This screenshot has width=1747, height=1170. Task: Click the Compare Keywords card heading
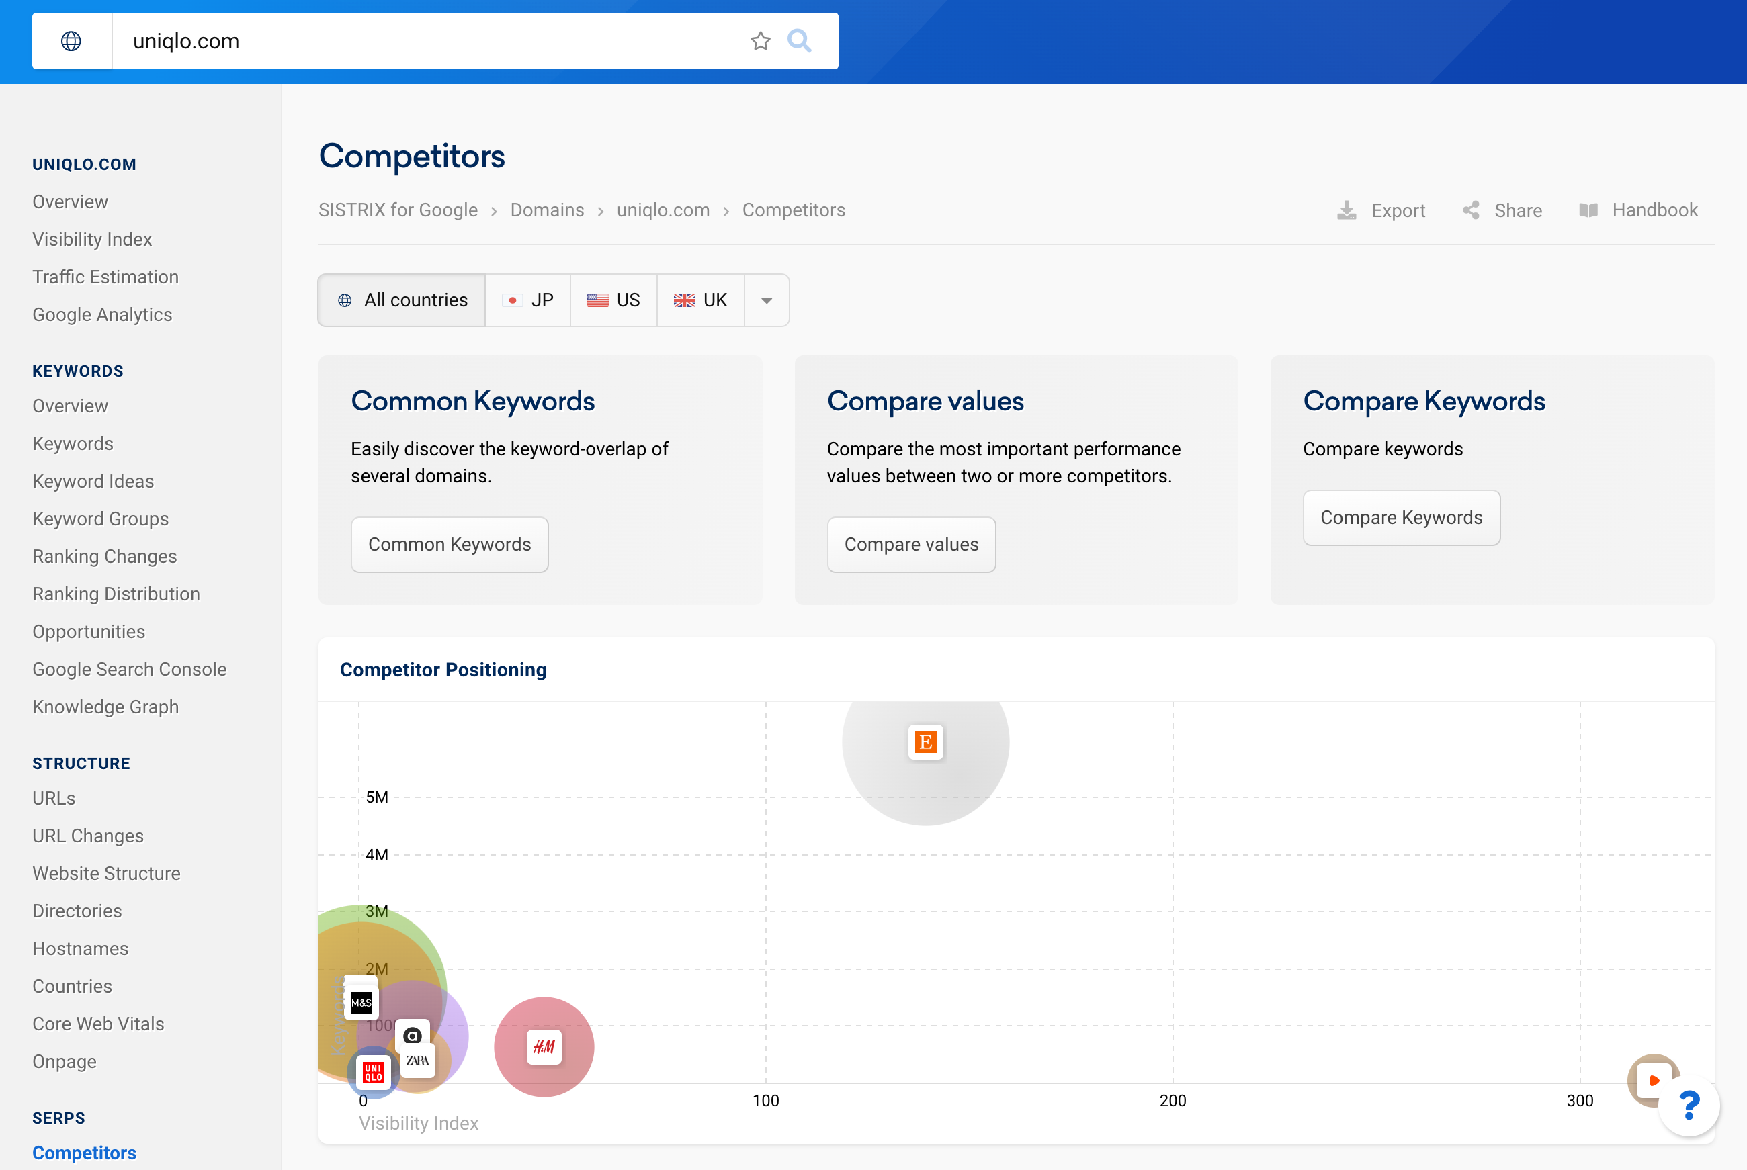coord(1424,402)
